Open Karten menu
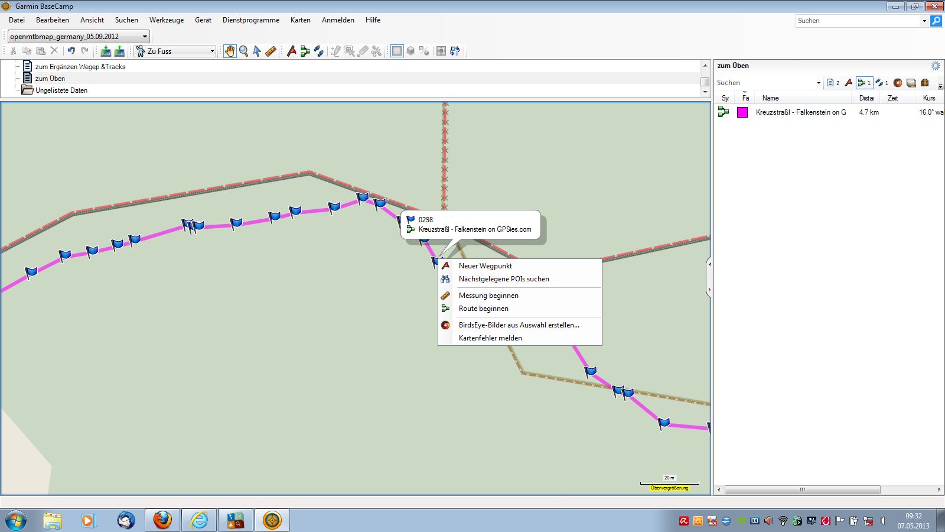Screen dimensions: 945x532 coord(301,20)
